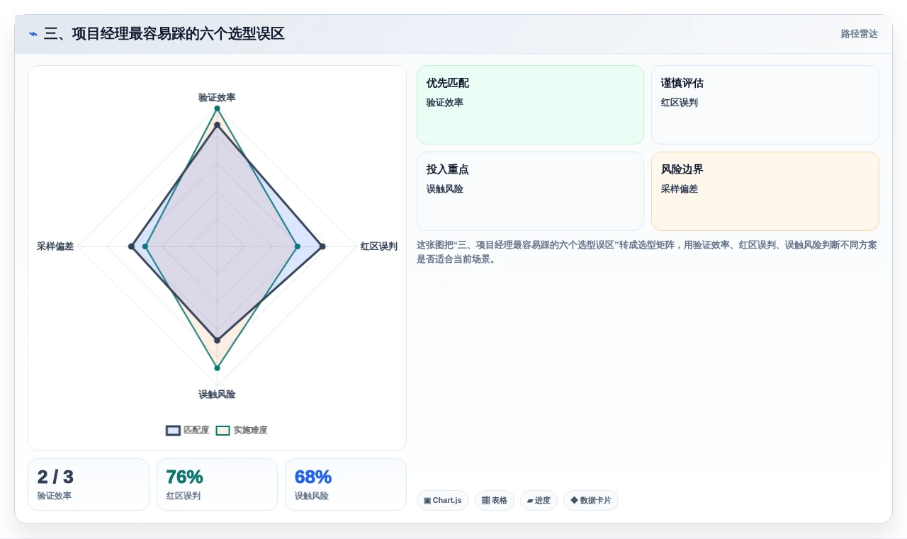This screenshot has width=907, height=539.
Task: Click the 采样偏差 radar axis label
Action: coord(55,246)
